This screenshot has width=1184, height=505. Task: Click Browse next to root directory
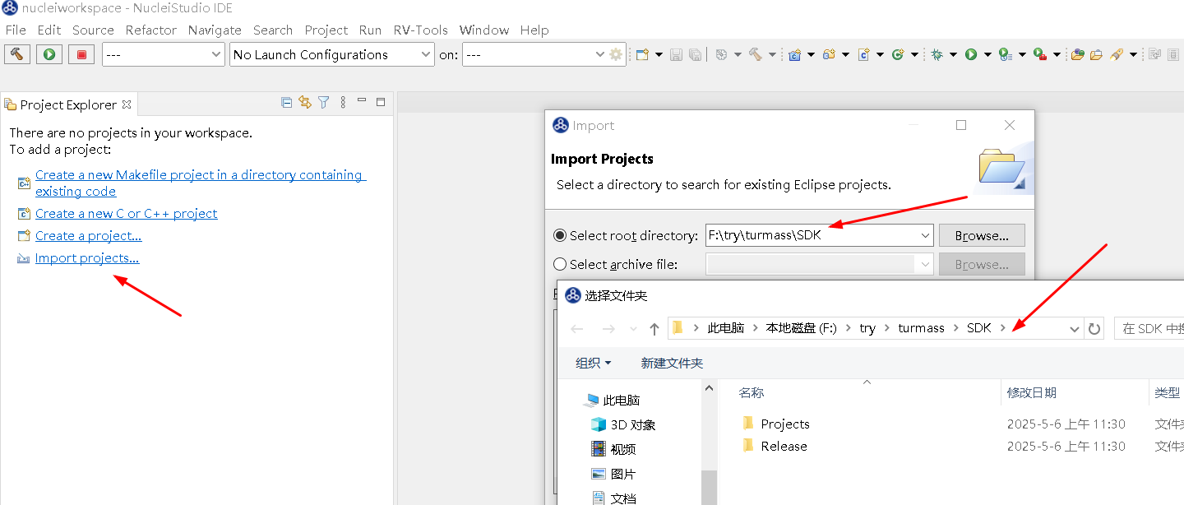[x=982, y=235]
